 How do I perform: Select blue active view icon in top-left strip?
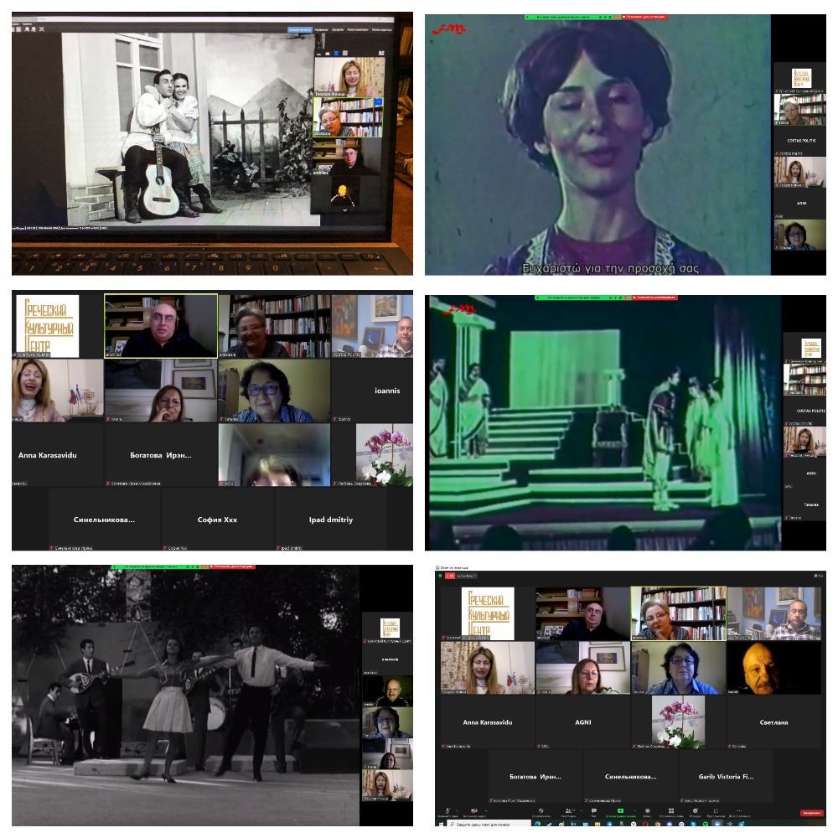click(336, 53)
